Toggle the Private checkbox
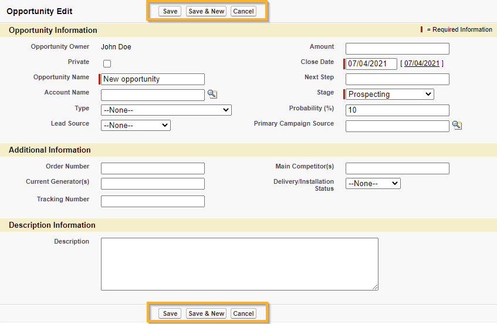Viewport: 497px width, 324px height. [x=107, y=64]
